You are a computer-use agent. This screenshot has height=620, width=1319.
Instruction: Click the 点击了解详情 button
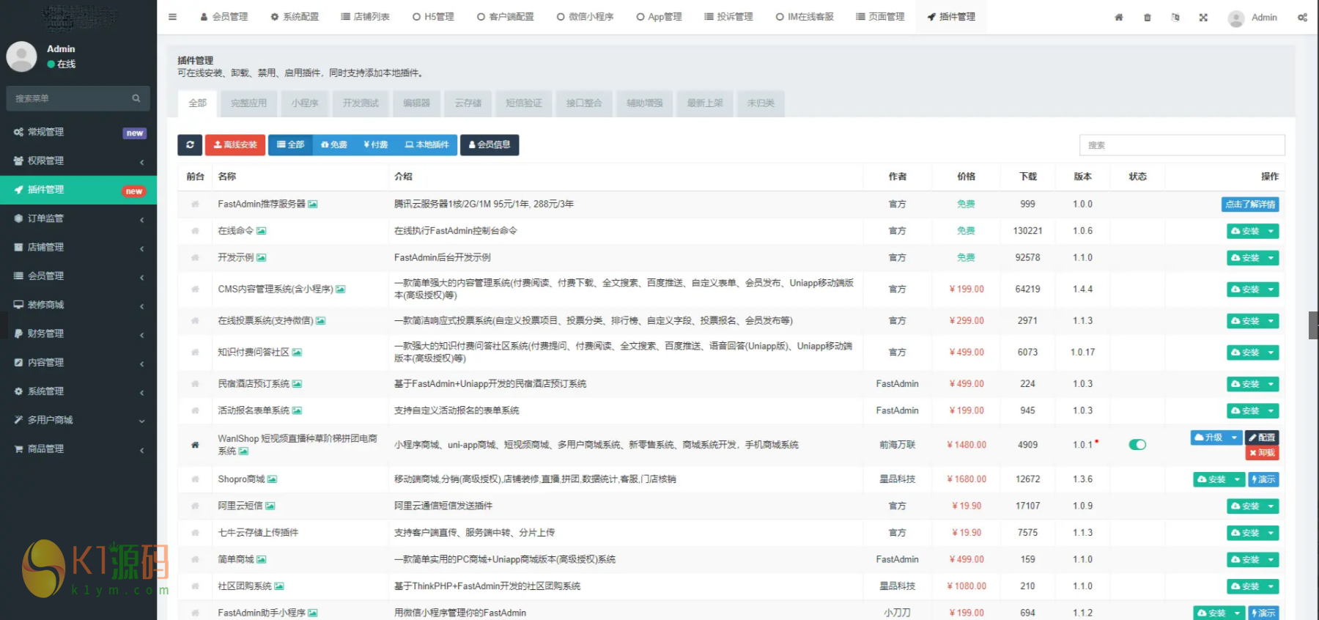pos(1250,204)
